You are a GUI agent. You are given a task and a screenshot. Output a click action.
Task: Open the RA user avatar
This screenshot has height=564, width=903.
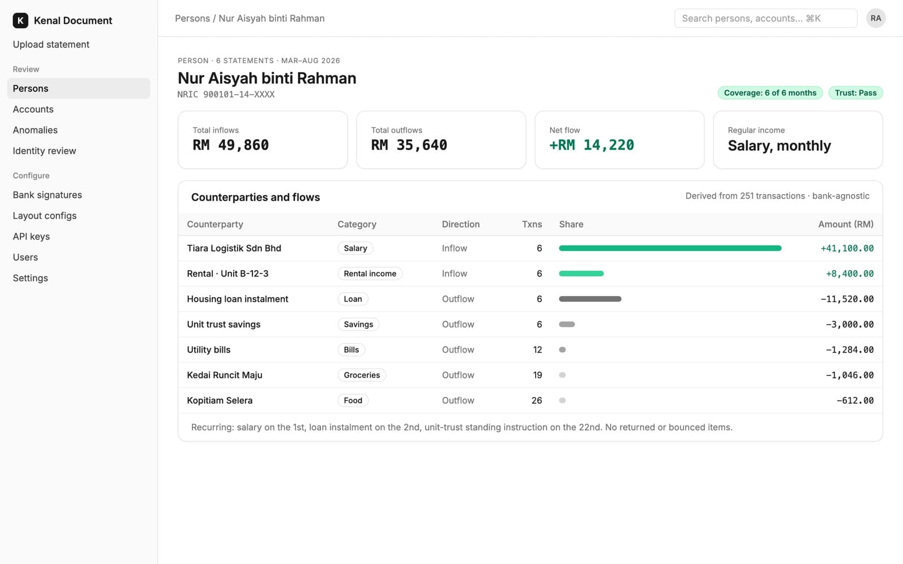click(875, 18)
